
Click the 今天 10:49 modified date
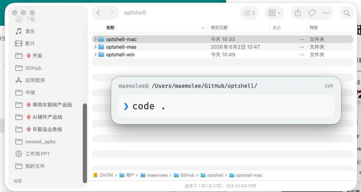pos(223,55)
